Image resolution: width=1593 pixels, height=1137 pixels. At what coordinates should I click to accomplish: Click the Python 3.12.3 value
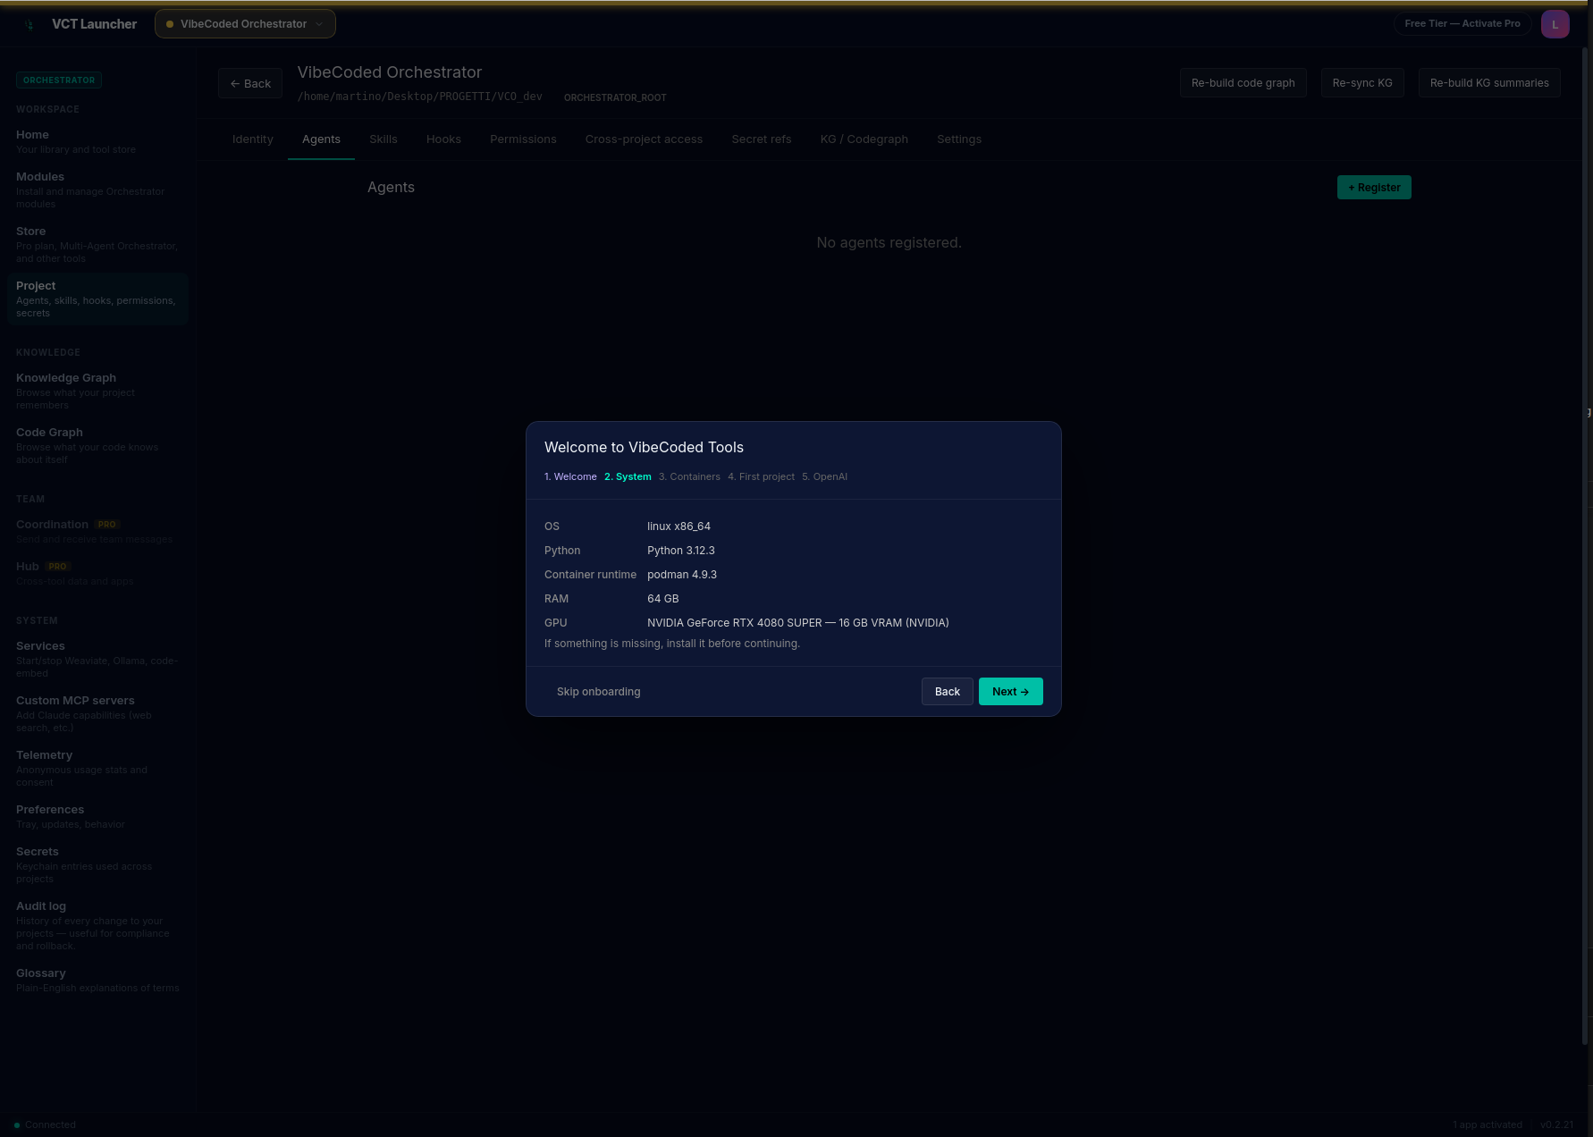(681, 551)
